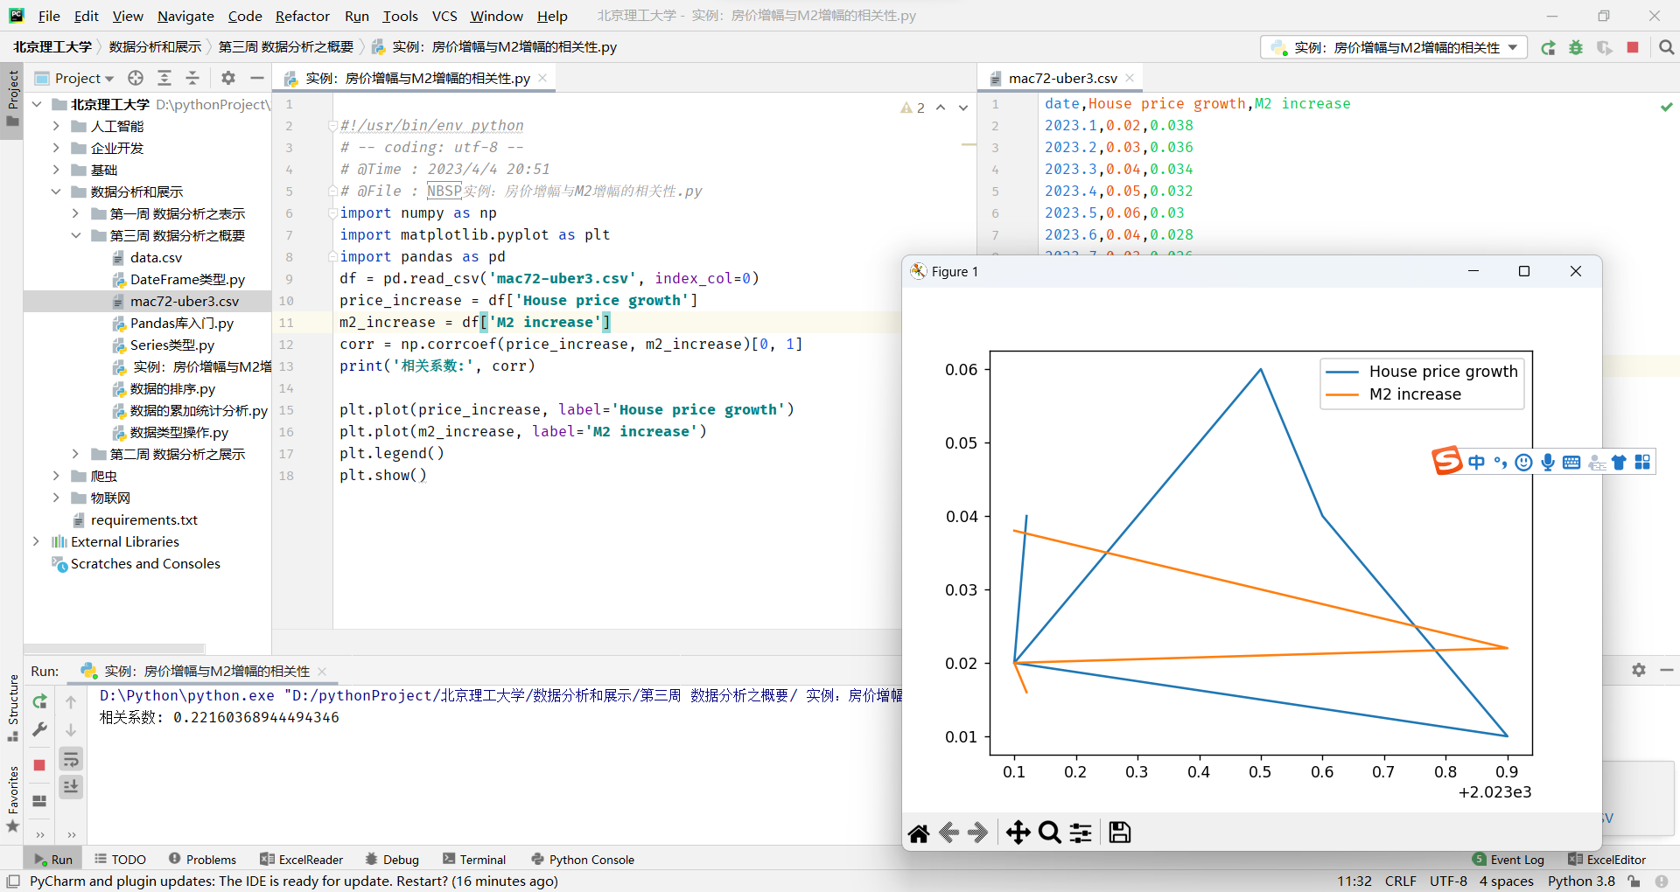Toggle read-only lock icon in status bar
The height and width of the screenshot is (892, 1680).
1633,881
